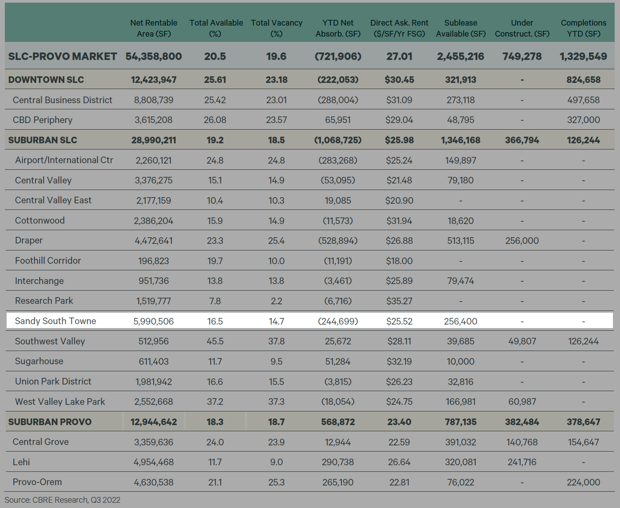Image resolution: width=620 pixels, height=508 pixels.
Task: Click the Airport/International Ctr row label
Action: coord(64,160)
